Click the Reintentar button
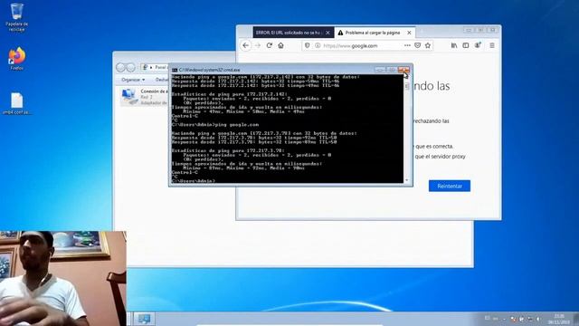 (450, 186)
